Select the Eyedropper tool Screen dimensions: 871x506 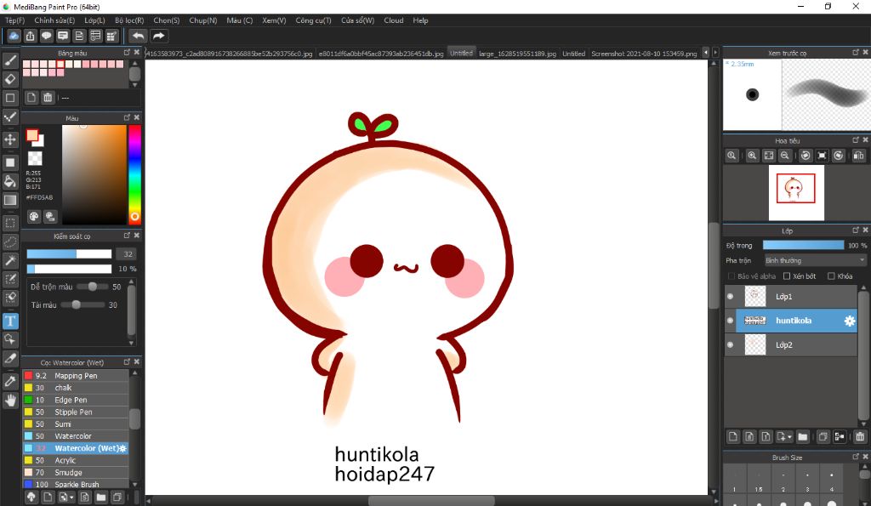click(10, 381)
